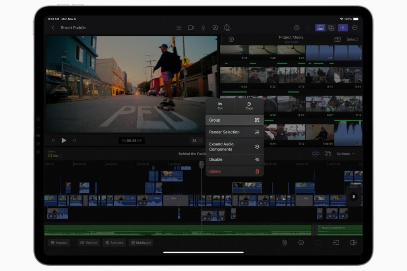Choose Expand Audio Components

tap(235, 147)
